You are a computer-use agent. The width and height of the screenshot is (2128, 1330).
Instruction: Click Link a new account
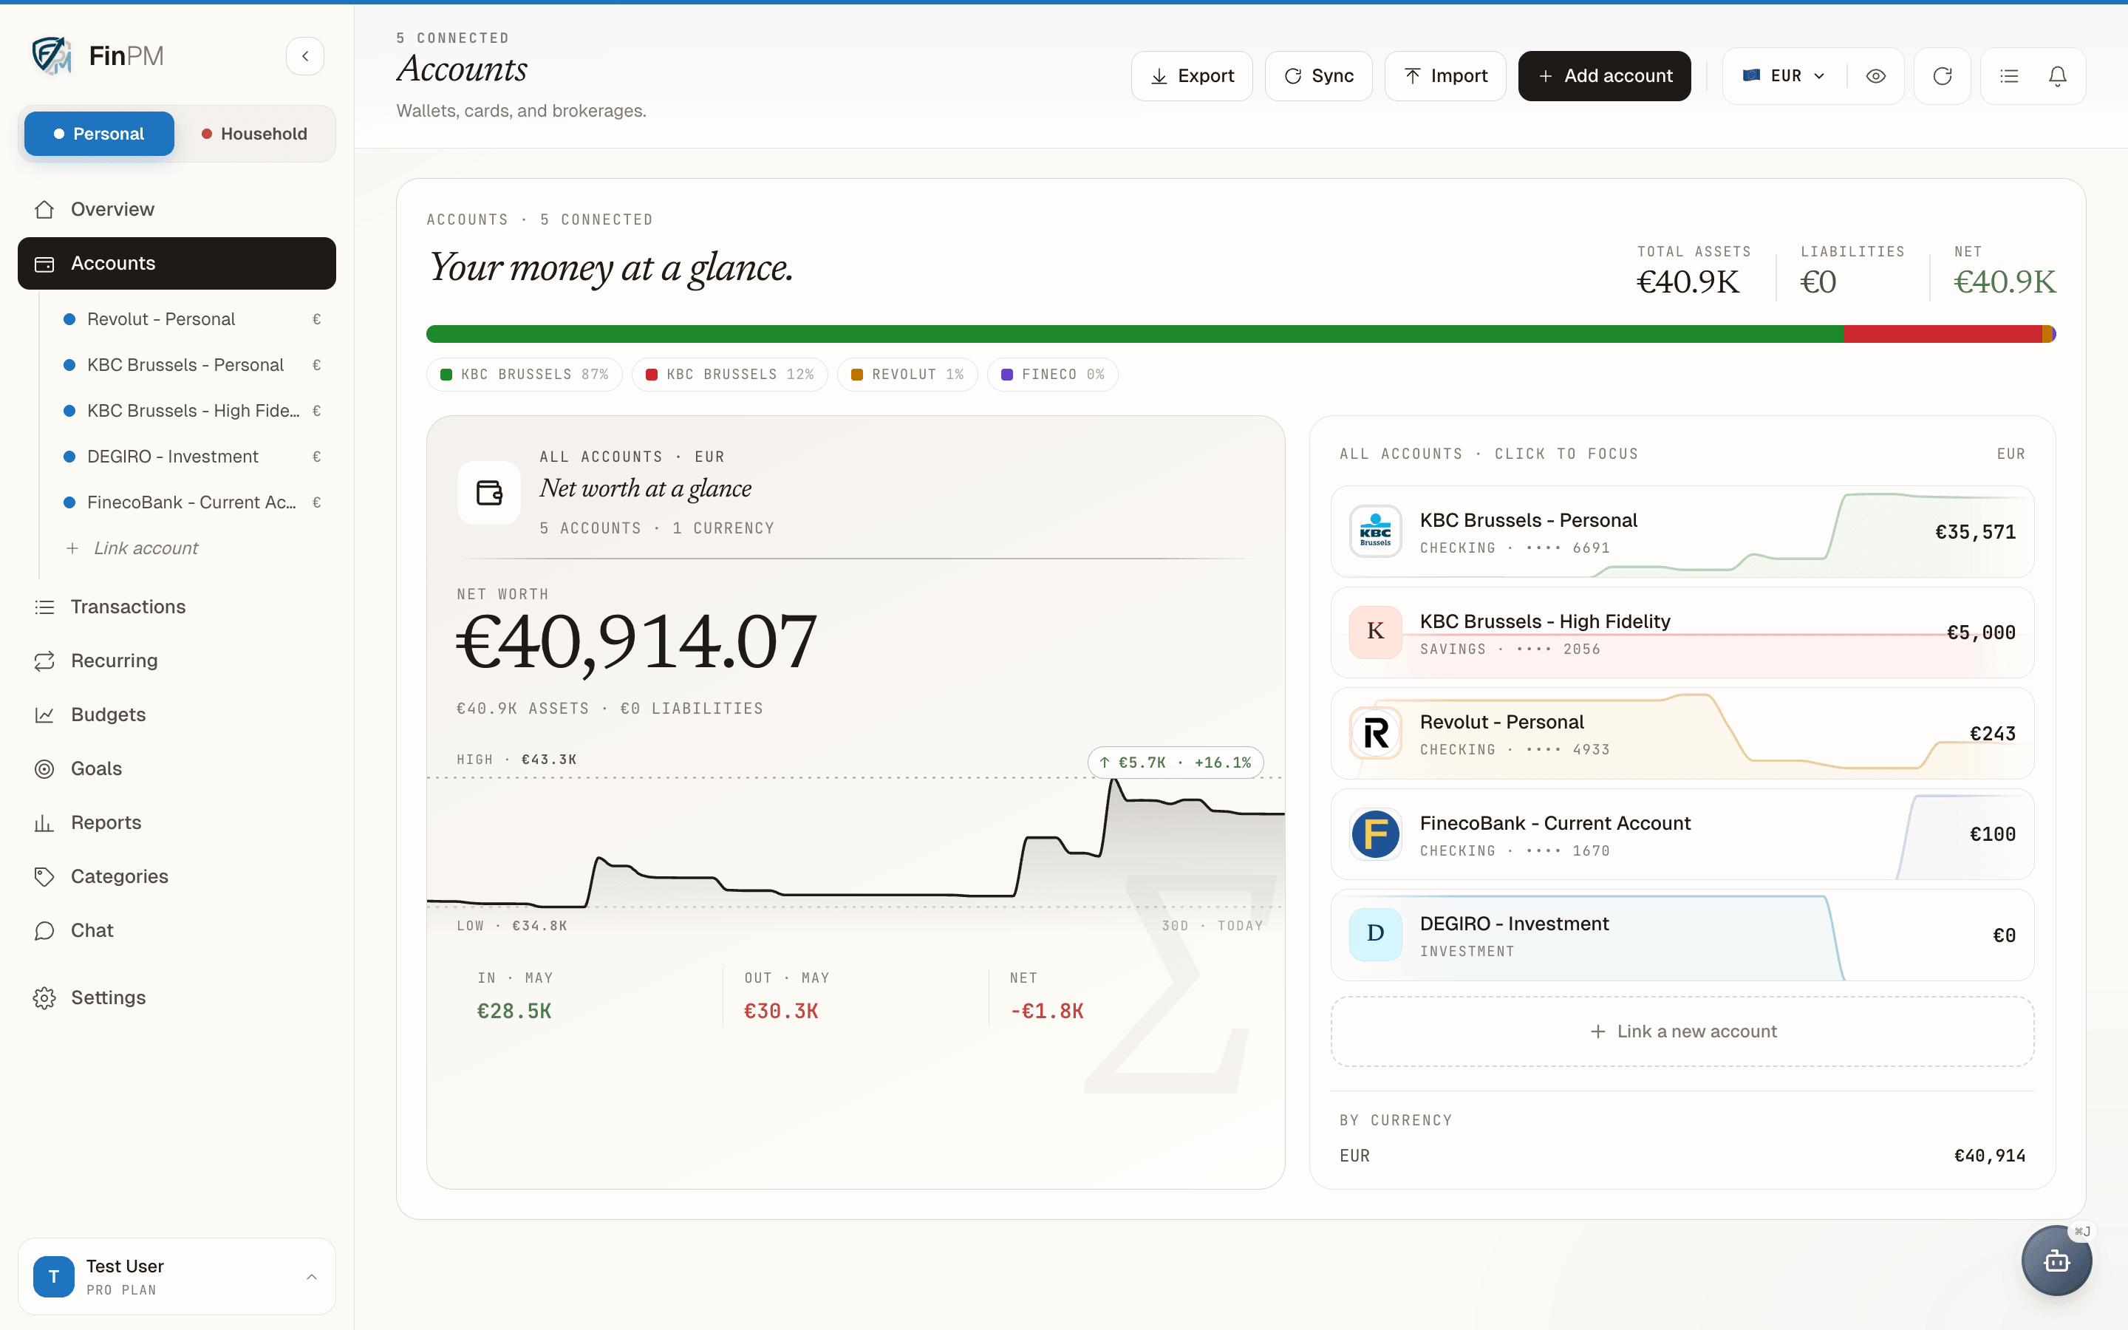[1681, 1031]
